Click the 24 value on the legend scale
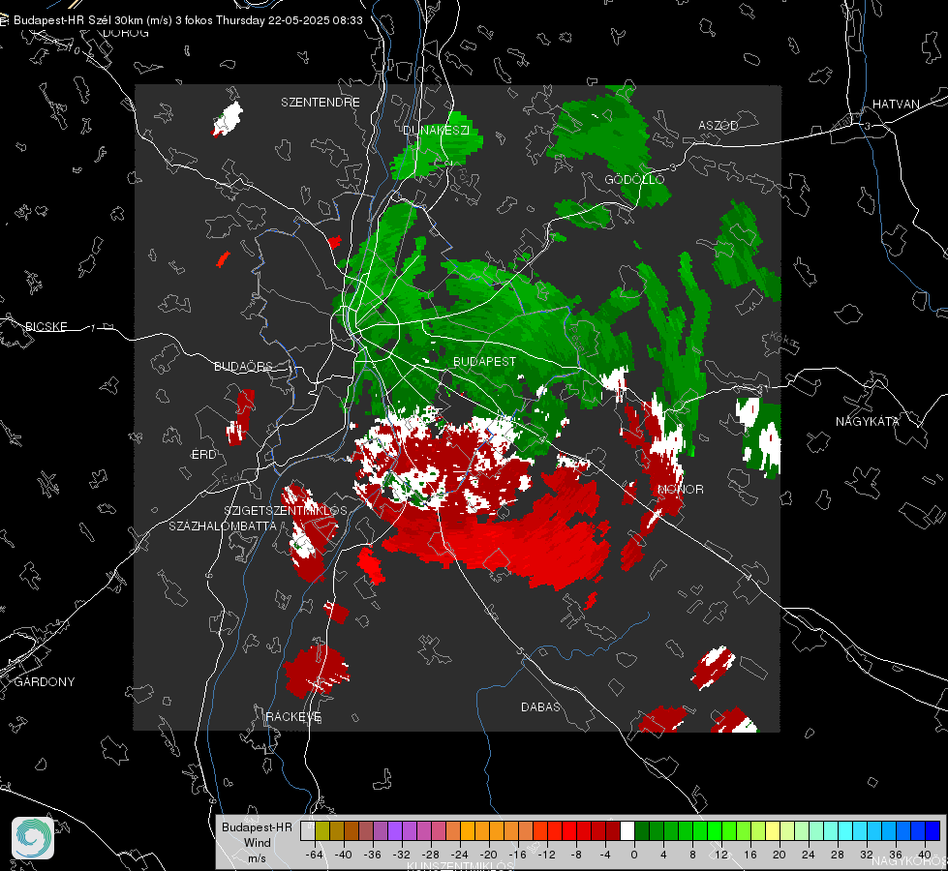The image size is (948, 871). (x=808, y=855)
